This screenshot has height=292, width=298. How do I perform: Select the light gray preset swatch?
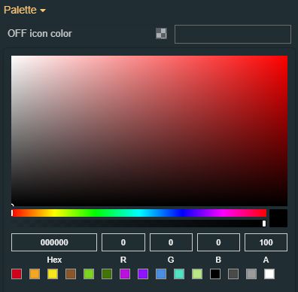[x=251, y=274]
